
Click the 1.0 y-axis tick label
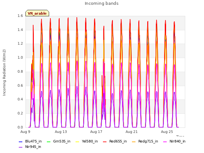[x=20, y=57]
